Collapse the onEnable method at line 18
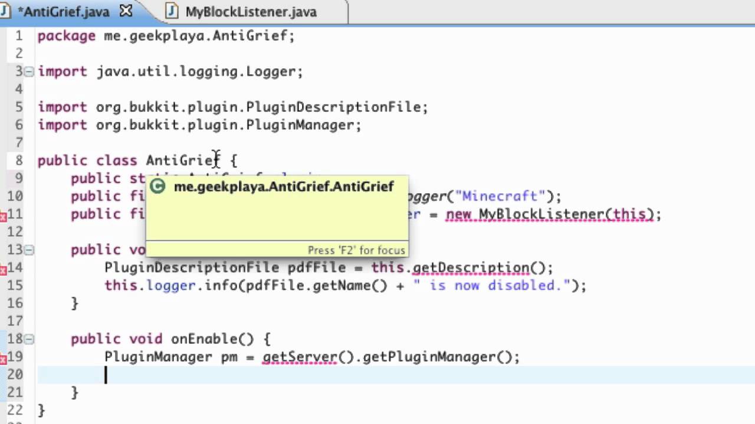Image resolution: width=755 pixels, height=424 pixels. tap(29, 339)
